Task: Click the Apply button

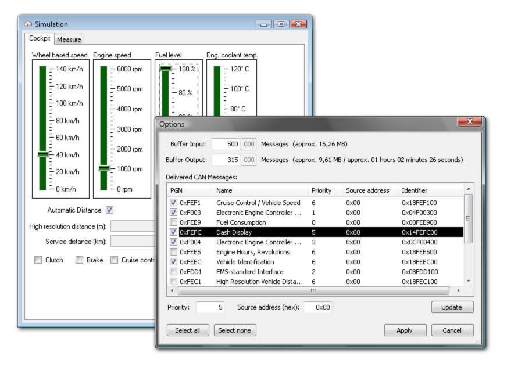Action: pos(404,330)
